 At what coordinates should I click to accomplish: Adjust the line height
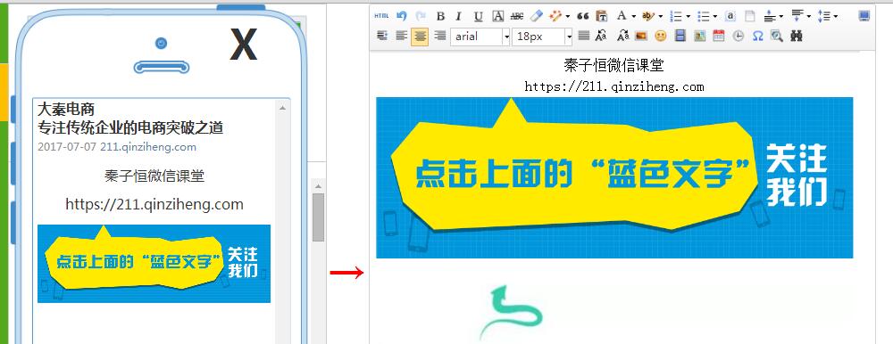[x=823, y=16]
